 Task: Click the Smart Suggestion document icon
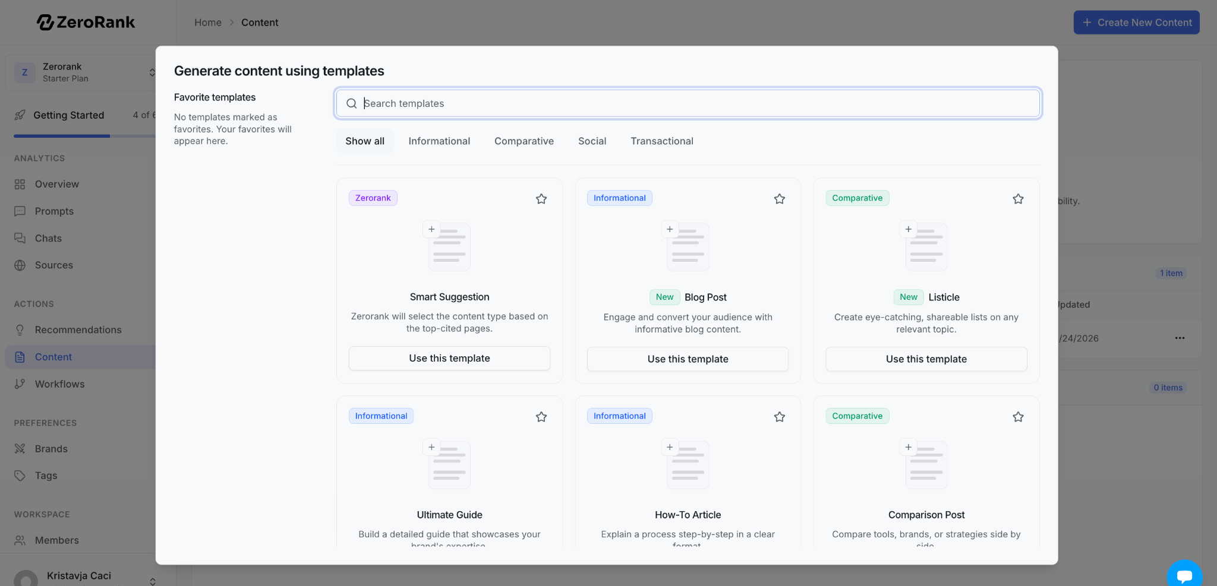[449, 246]
